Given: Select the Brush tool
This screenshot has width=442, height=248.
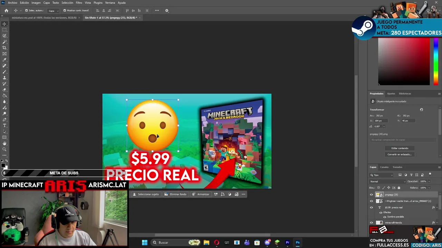Looking at the screenshot, I should (4, 72).
